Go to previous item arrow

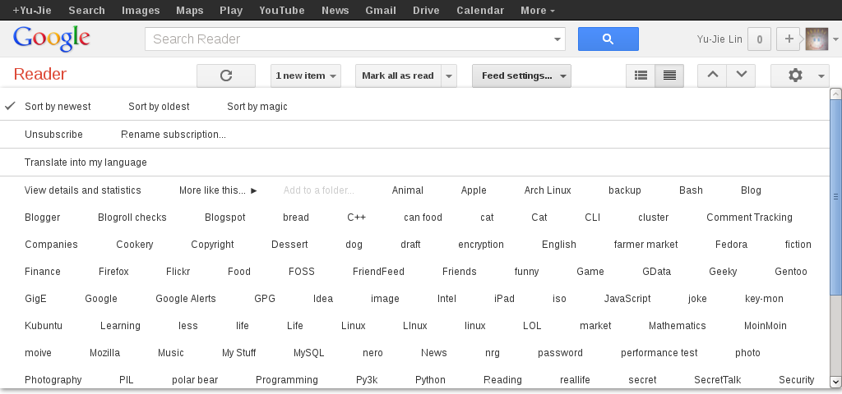[712, 76]
